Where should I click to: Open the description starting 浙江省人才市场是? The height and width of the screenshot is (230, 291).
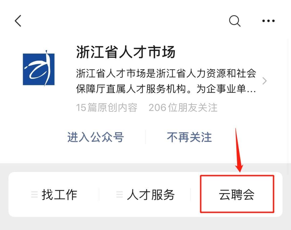point(166,81)
